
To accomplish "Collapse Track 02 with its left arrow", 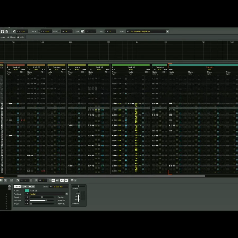I will pyautogui.click(x=7, y=67).
